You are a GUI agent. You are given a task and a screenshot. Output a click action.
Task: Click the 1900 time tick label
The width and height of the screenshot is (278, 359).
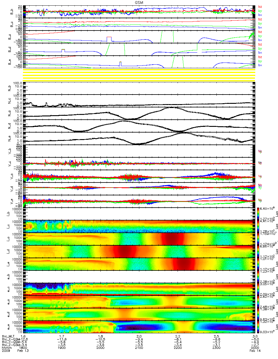[62, 348]
